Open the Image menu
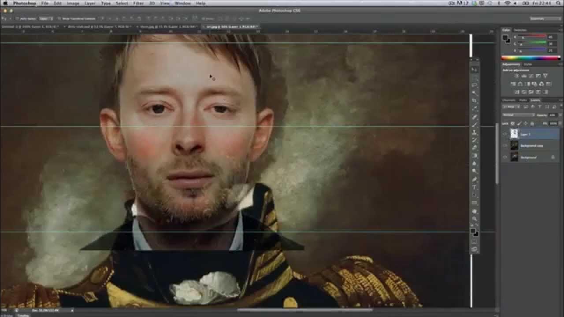The width and height of the screenshot is (564, 317). [73, 3]
